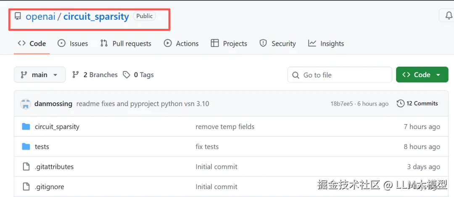This screenshot has width=454, height=197.
Task: Switch to the Issues tab
Action: coord(73,44)
